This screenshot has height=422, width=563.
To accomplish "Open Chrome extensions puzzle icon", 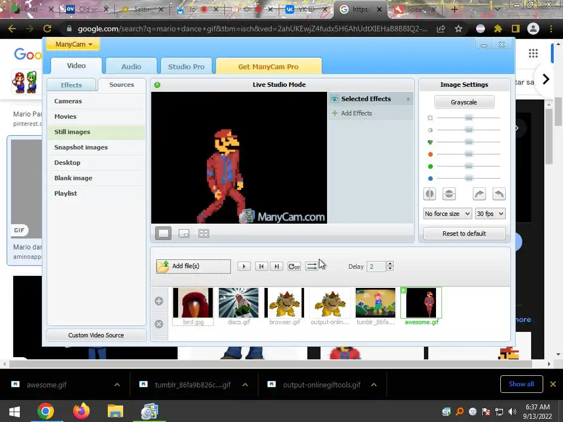I will (498, 29).
